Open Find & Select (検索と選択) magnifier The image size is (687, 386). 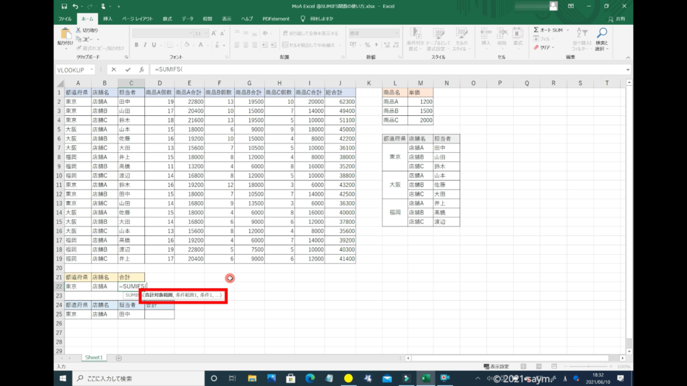pos(602,34)
